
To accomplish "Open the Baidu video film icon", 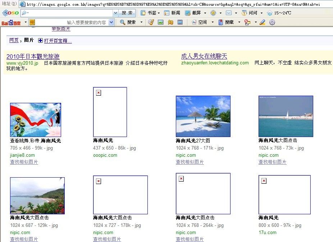I will pyautogui.click(x=180, y=22).
